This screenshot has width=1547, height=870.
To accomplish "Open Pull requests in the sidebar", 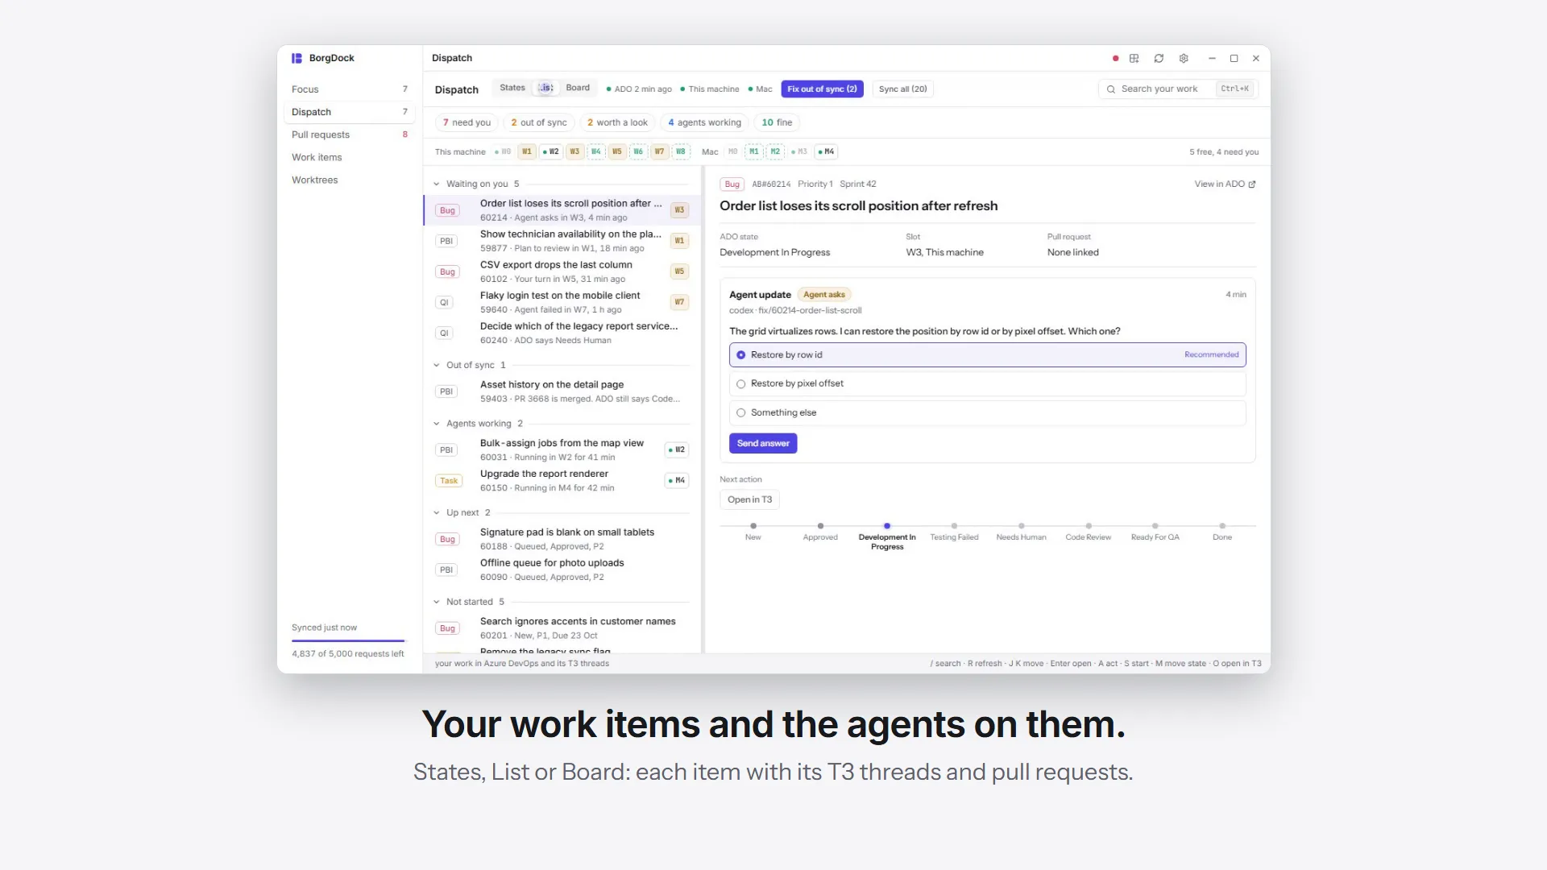I will pyautogui.click(x=350, y=135).
